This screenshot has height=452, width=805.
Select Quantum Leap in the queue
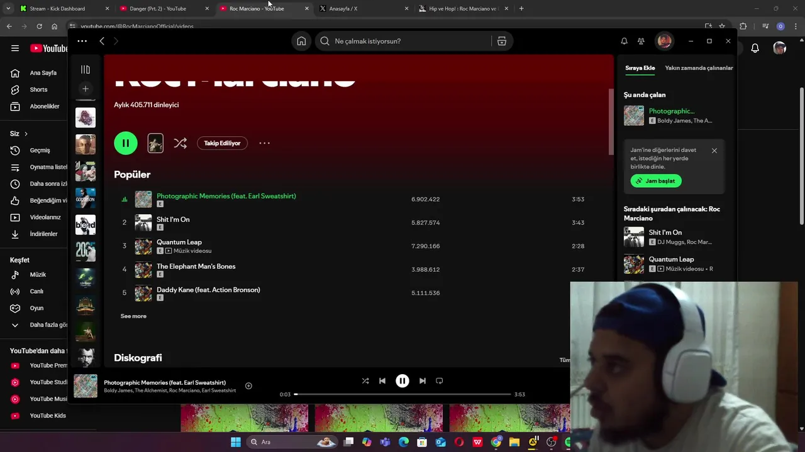674,264
